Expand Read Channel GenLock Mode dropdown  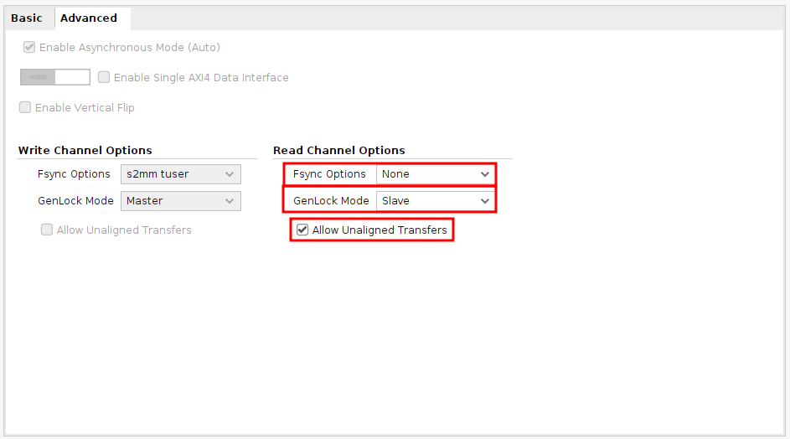435,201
